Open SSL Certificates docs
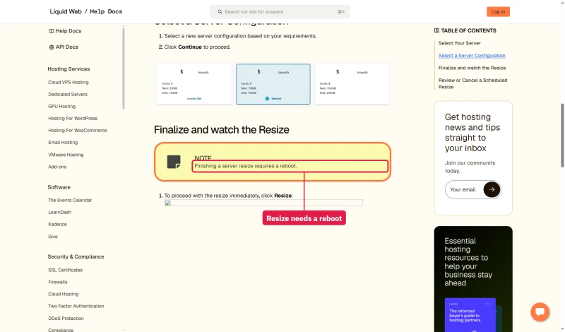This screenshot has width=565, height=332. 65,270
